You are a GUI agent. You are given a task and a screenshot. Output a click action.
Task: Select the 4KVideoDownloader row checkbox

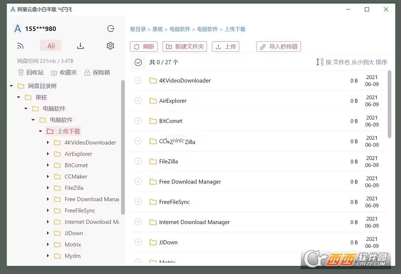[138, 81]
